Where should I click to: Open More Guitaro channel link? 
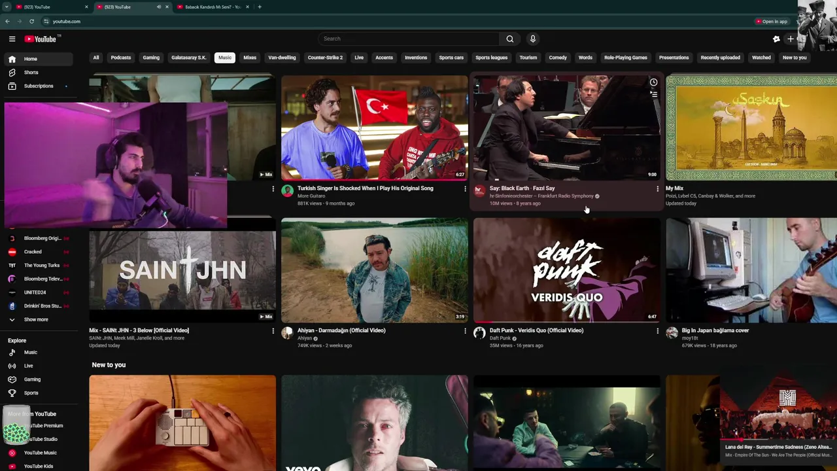311,196
